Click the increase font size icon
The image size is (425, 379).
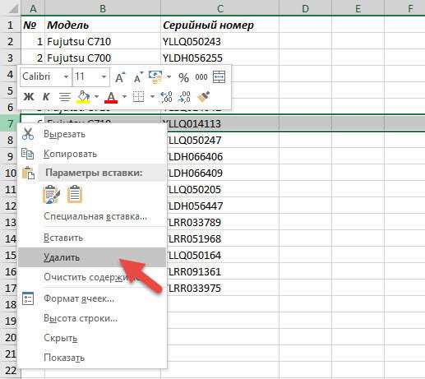(120, 77)
